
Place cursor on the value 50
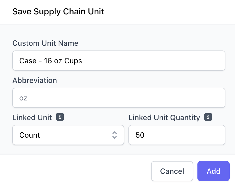point(140,135)
